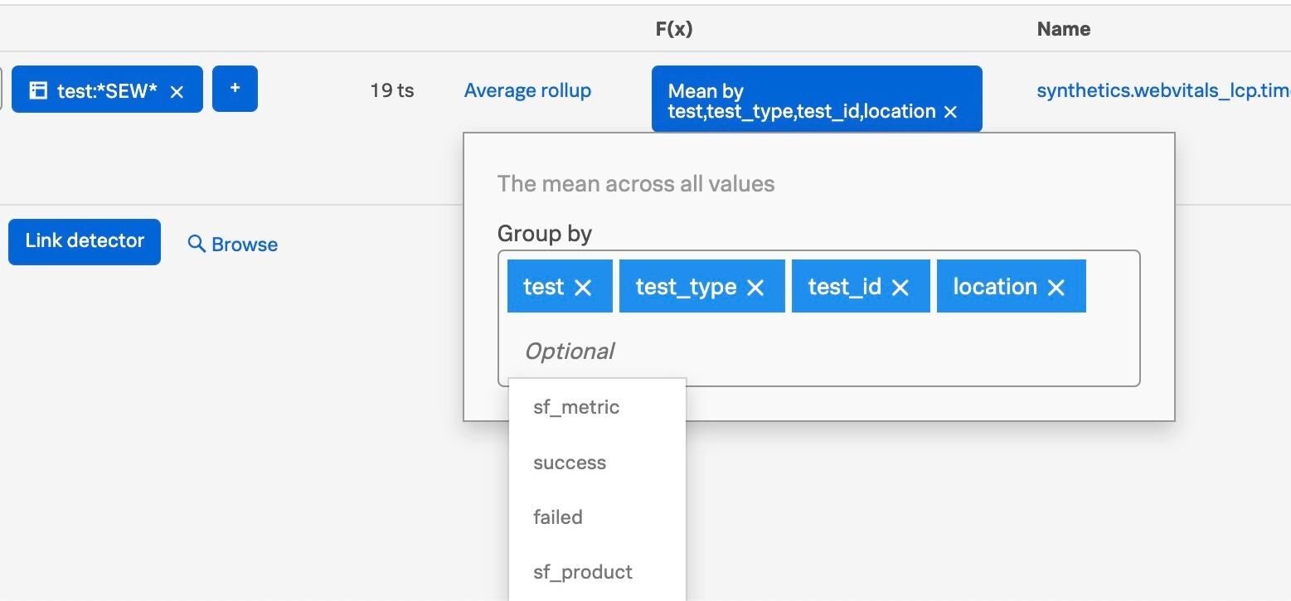Click the synthetics.webvitals_lcp metric name
1291x601 pixels.
click(x=1153, y=90)
